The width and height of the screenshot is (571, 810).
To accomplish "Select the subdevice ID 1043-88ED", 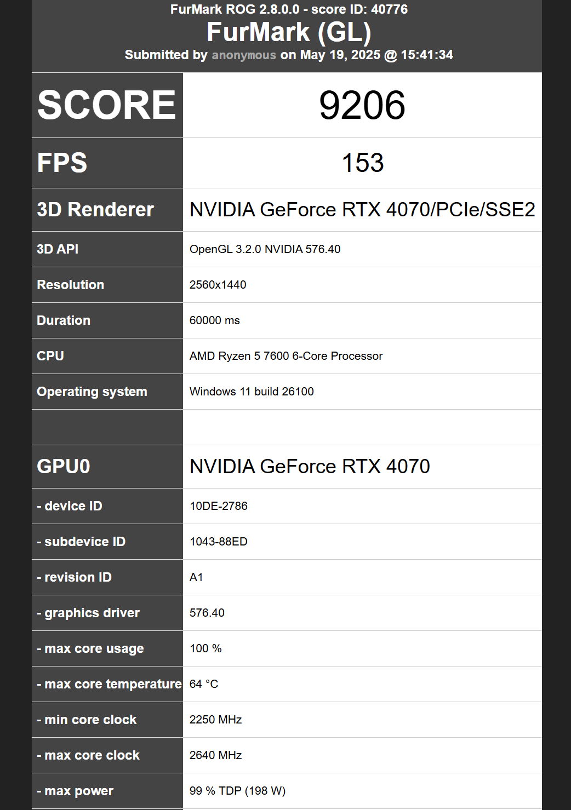I will [x=218, y=542].
